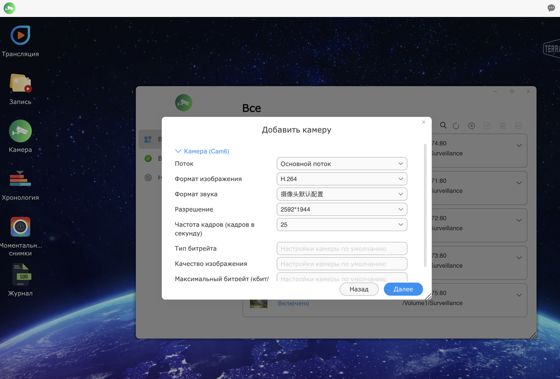The image size is (560, 379).
Task: Click the enable camera checkmark icon
Action: (x=519, y=126)
